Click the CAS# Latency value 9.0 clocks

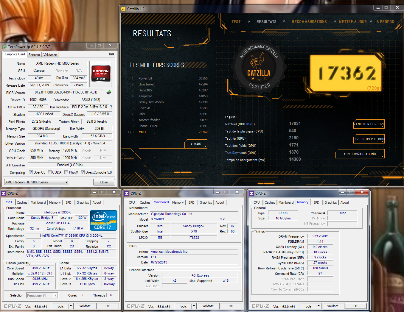[320, 247]
